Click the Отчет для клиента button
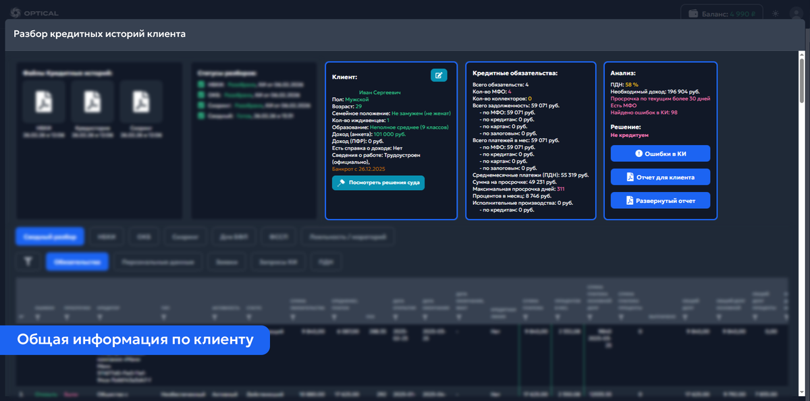 660,177
